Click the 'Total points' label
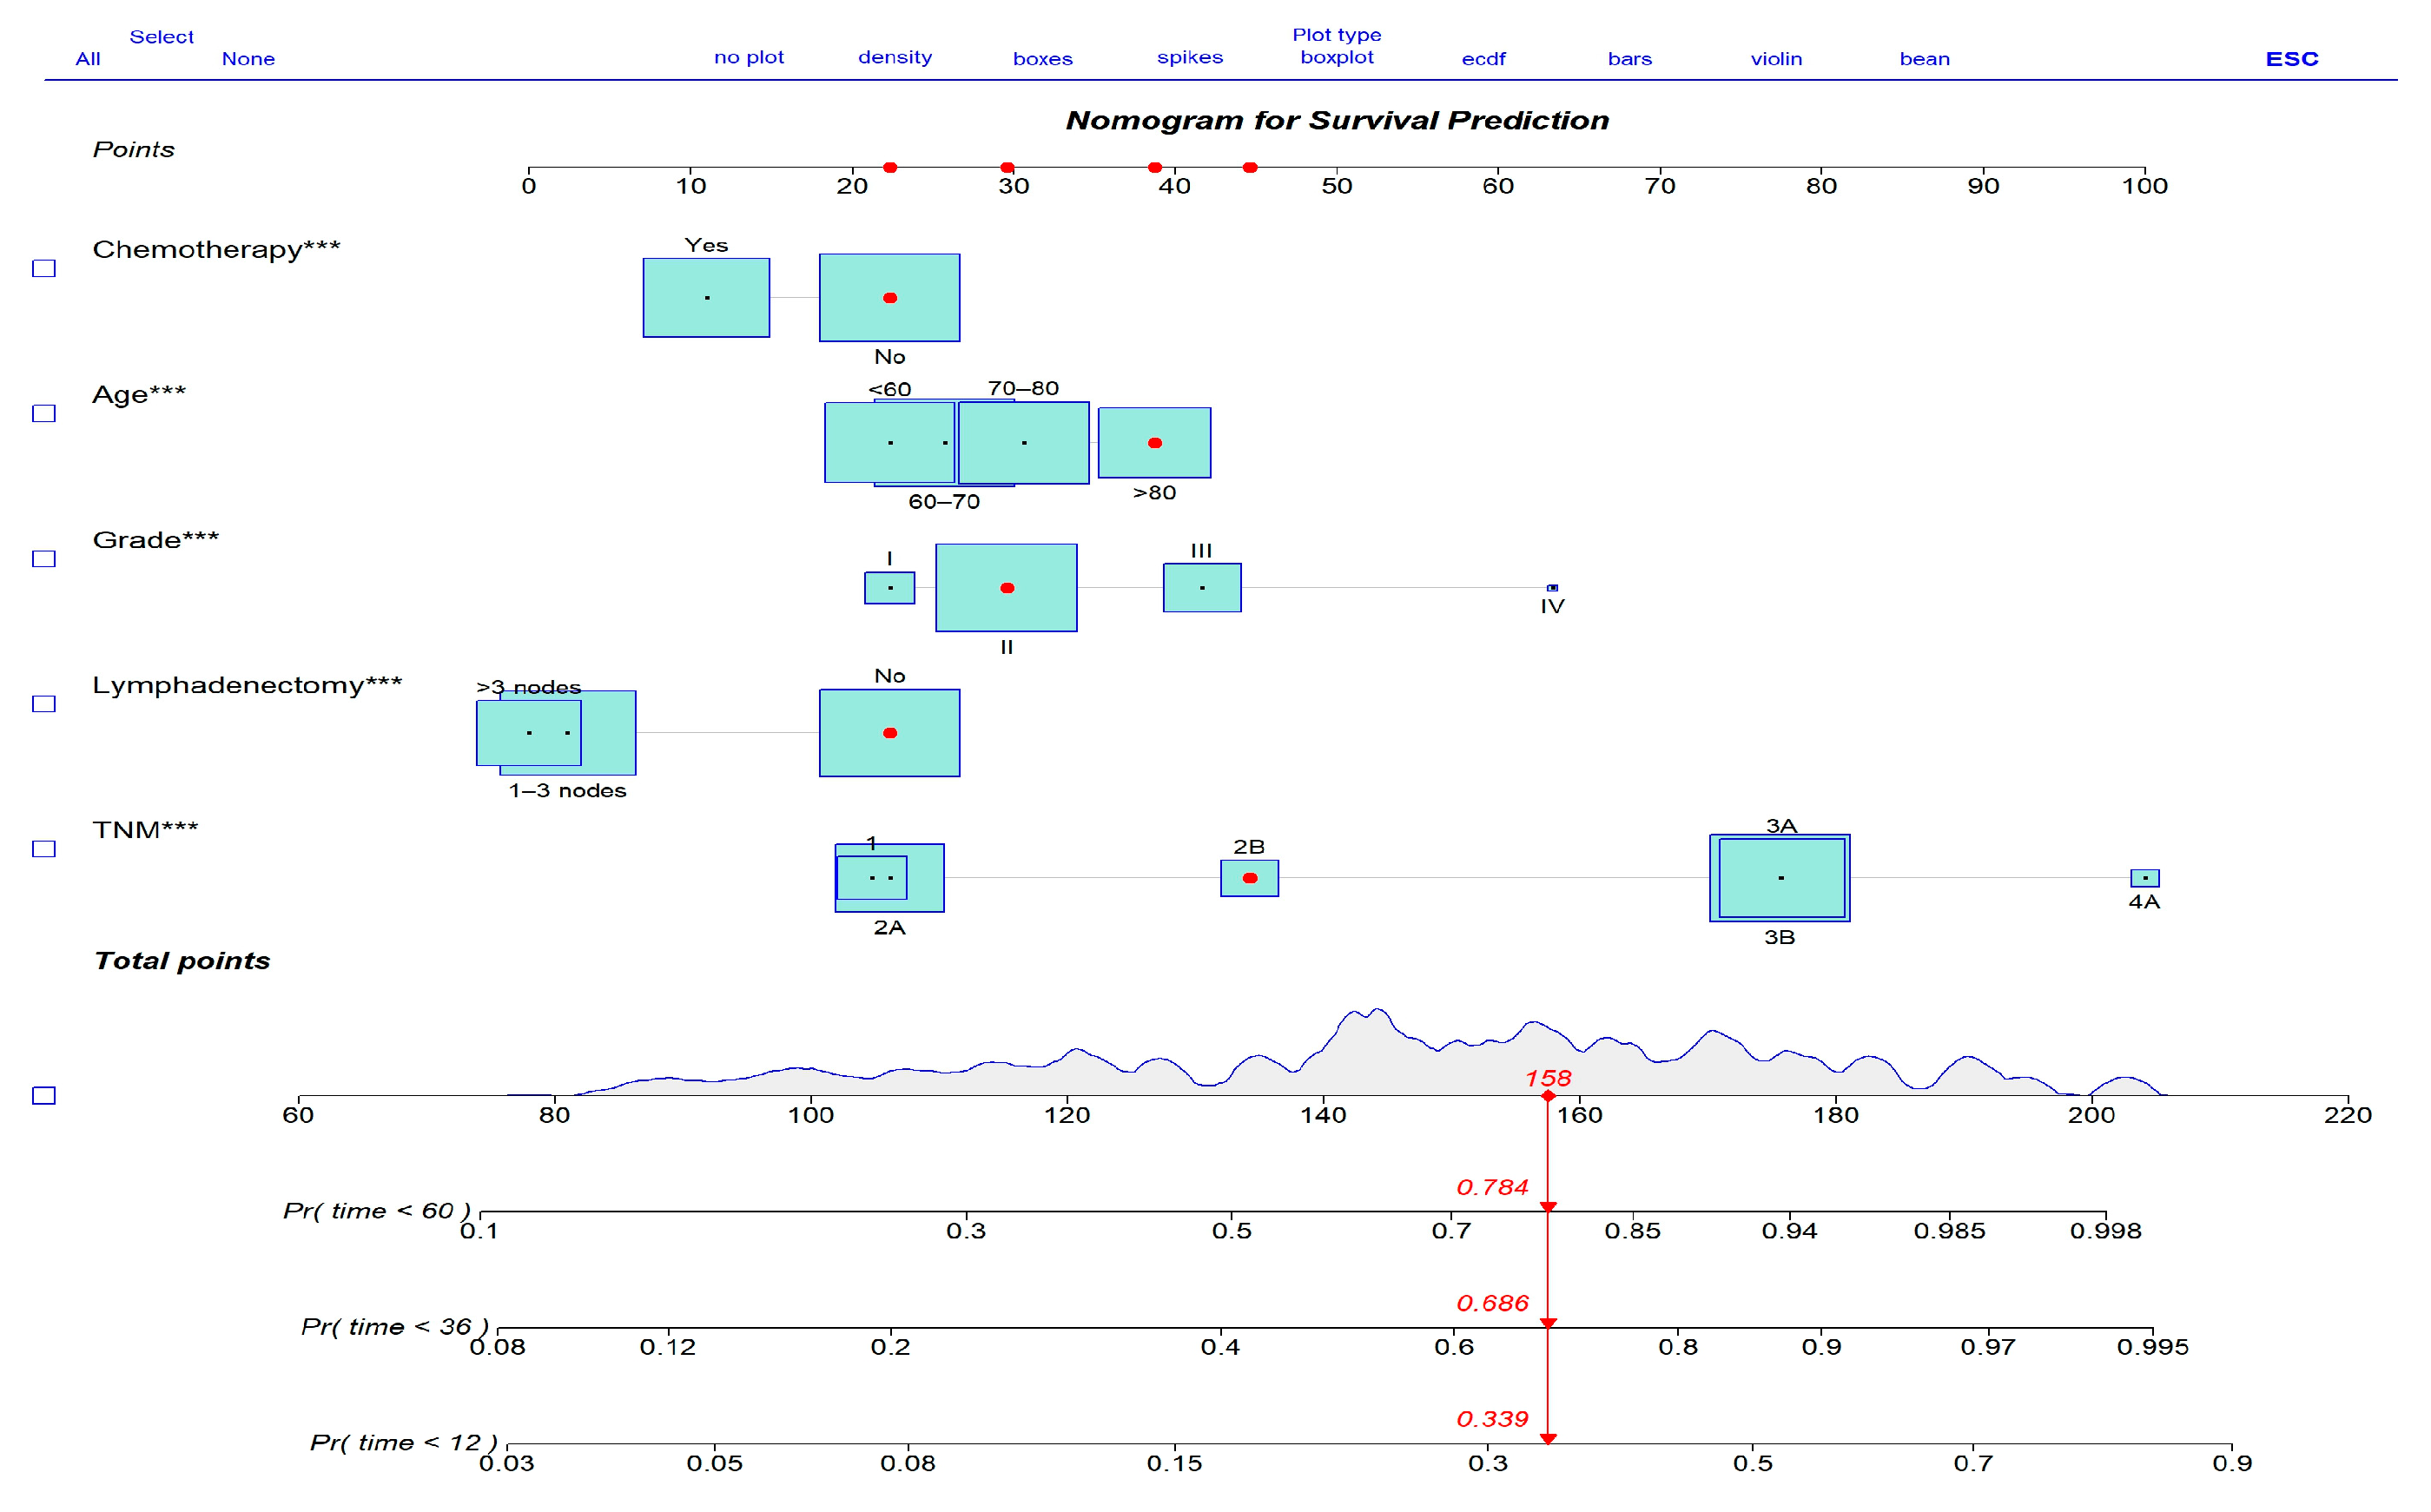Viewport: 2431px width, 1512px height. (x=182, y=961)
